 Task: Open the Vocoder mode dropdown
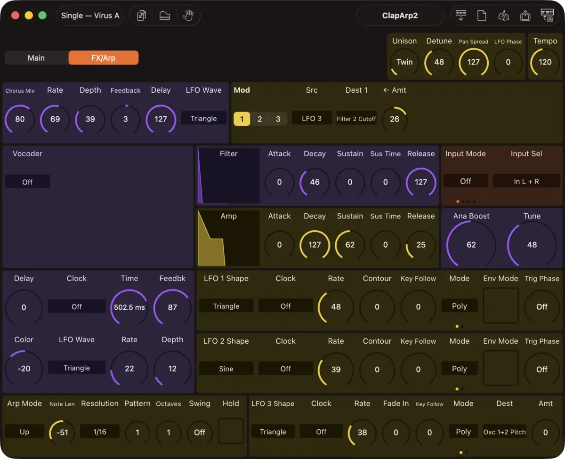point(27,182)
